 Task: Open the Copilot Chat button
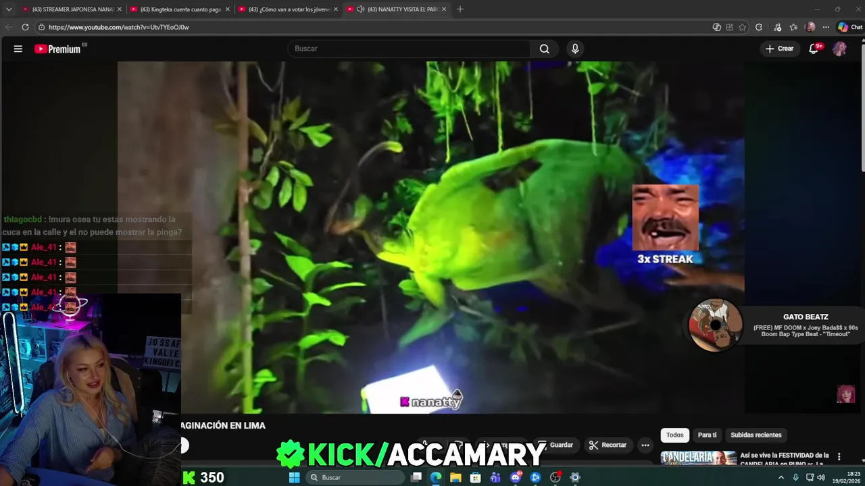click(x=849, y=27)
